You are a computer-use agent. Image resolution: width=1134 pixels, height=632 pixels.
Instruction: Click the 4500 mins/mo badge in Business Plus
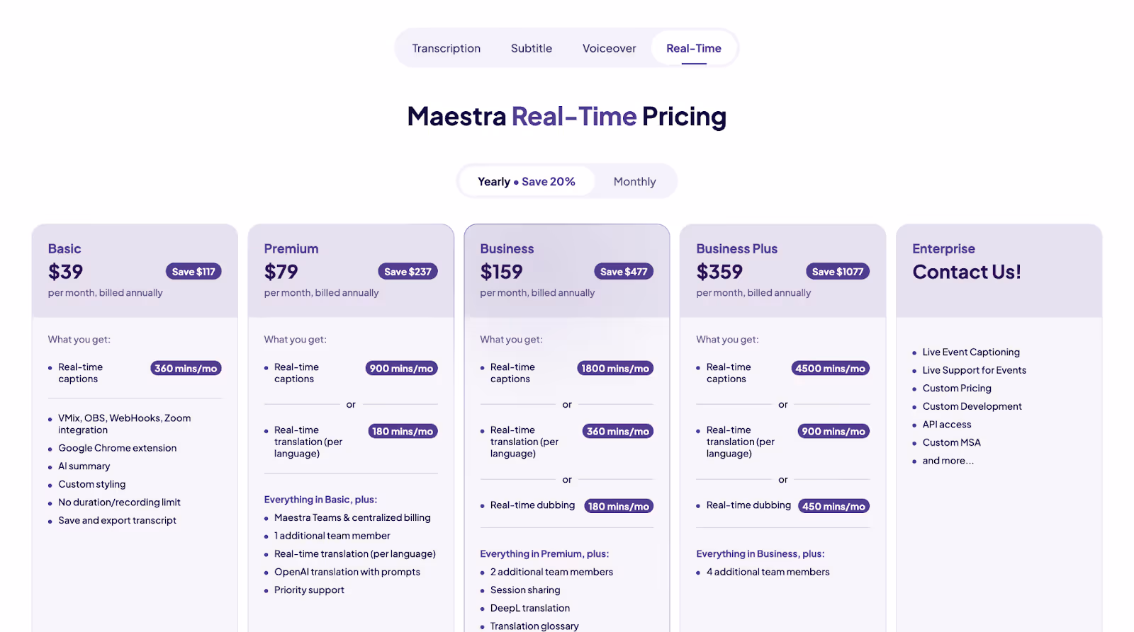tap(830, 369)
